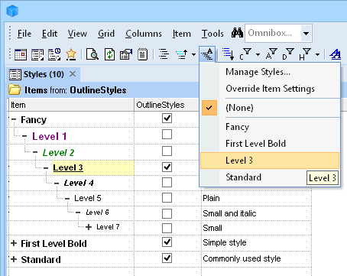Click the sort lines down-arrow icon
This screenshot has width=347, height=276.
pos(229,54)
